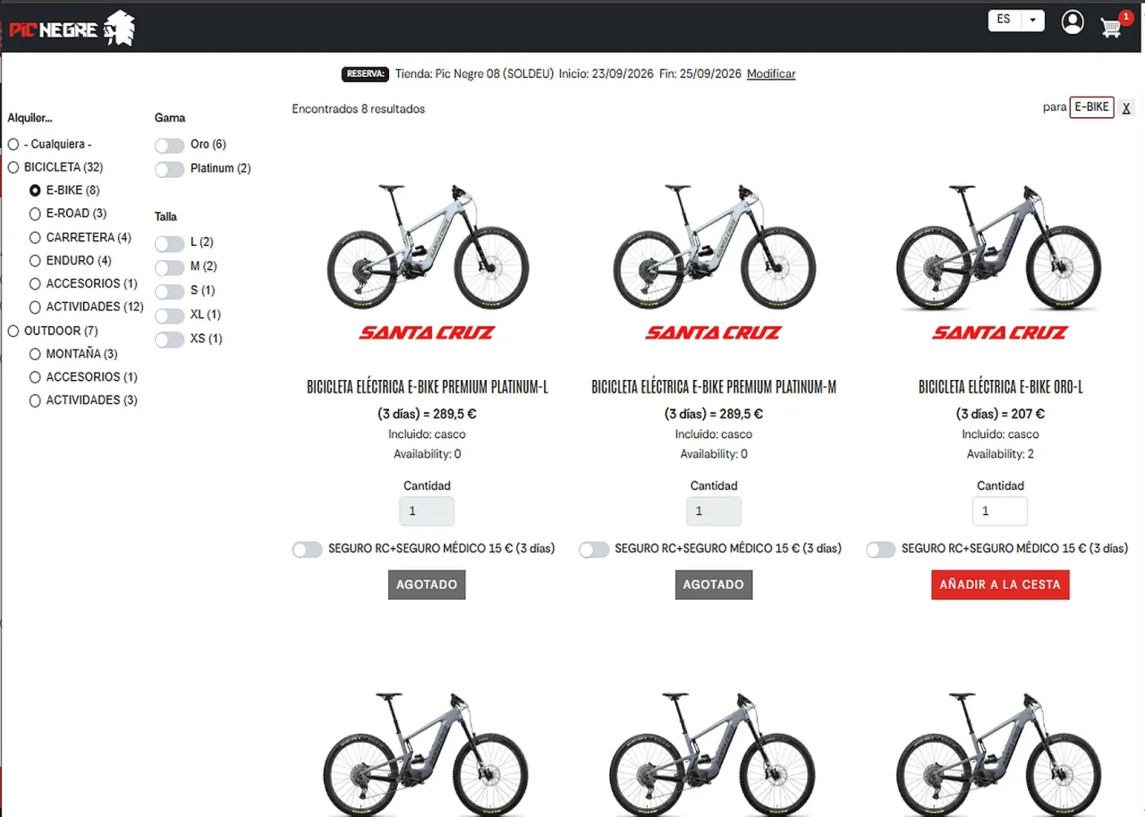The image size is (1145, 817).
Task: Select the E-ROAD (3) option
Action: tap(35, 214)
